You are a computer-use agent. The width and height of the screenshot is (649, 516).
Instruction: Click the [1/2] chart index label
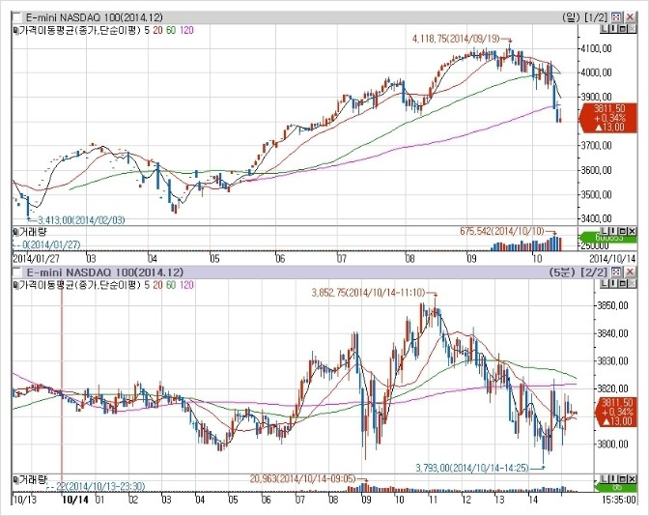coord(596,17)
